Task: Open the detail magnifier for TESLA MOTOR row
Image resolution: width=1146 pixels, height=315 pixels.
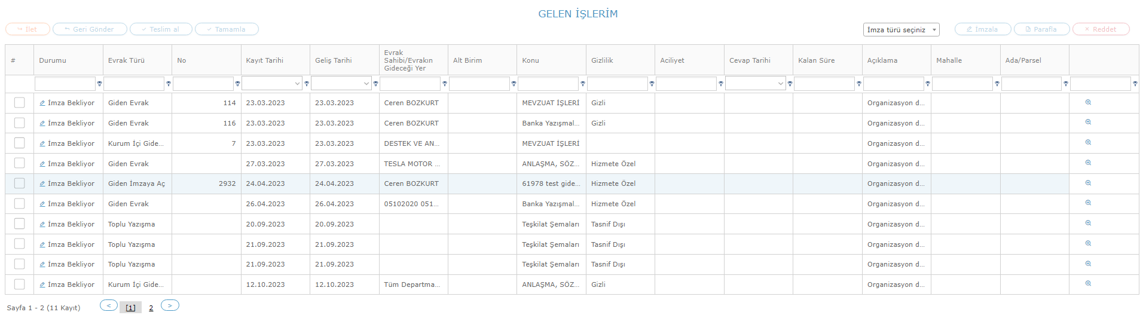Action: pyautogui.click(x=1088, y=163)
